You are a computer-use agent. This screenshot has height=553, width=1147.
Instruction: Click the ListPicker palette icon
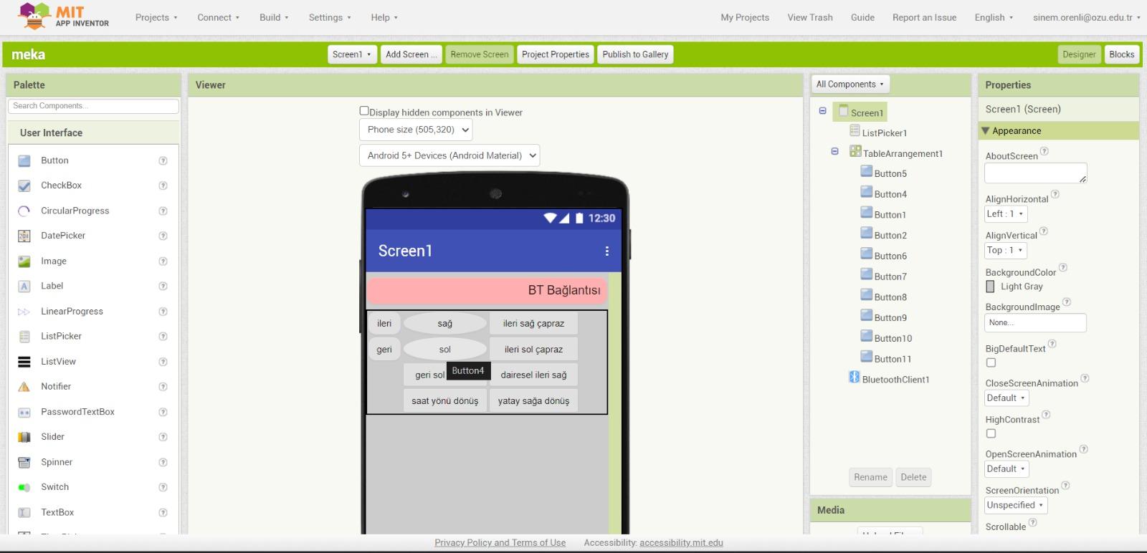coord(24,336)
